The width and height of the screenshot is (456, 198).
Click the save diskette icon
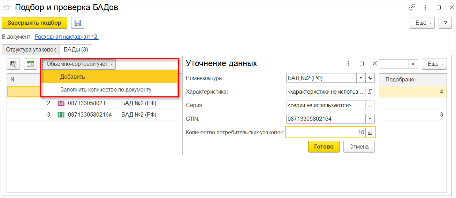78,23
